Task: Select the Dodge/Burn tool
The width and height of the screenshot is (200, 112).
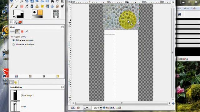Action: point(62,6)
